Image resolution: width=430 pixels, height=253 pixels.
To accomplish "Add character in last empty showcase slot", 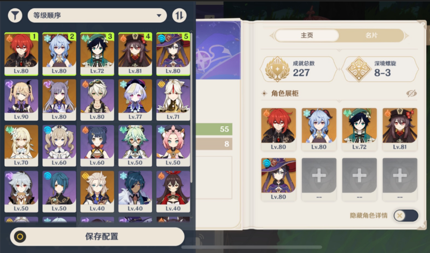I will pyautogui.click(x=400, y=179).
